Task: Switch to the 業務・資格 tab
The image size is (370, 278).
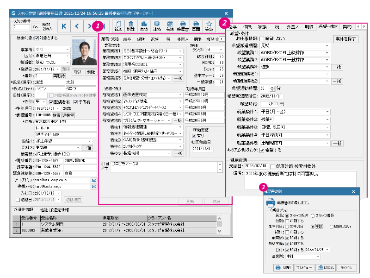Action: click(x=110, y=39)
